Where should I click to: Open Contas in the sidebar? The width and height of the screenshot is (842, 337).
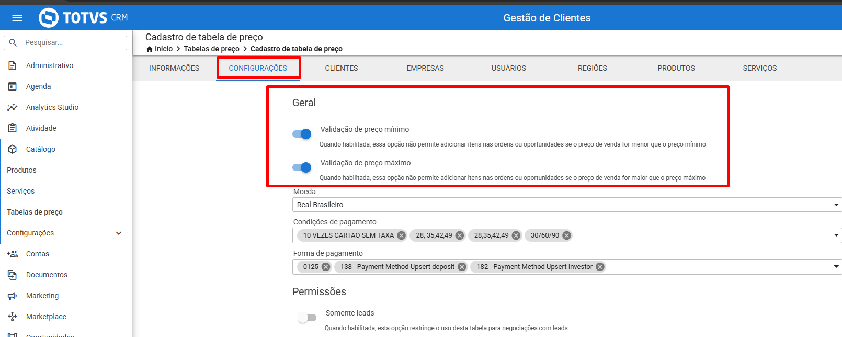pos(38,254)
